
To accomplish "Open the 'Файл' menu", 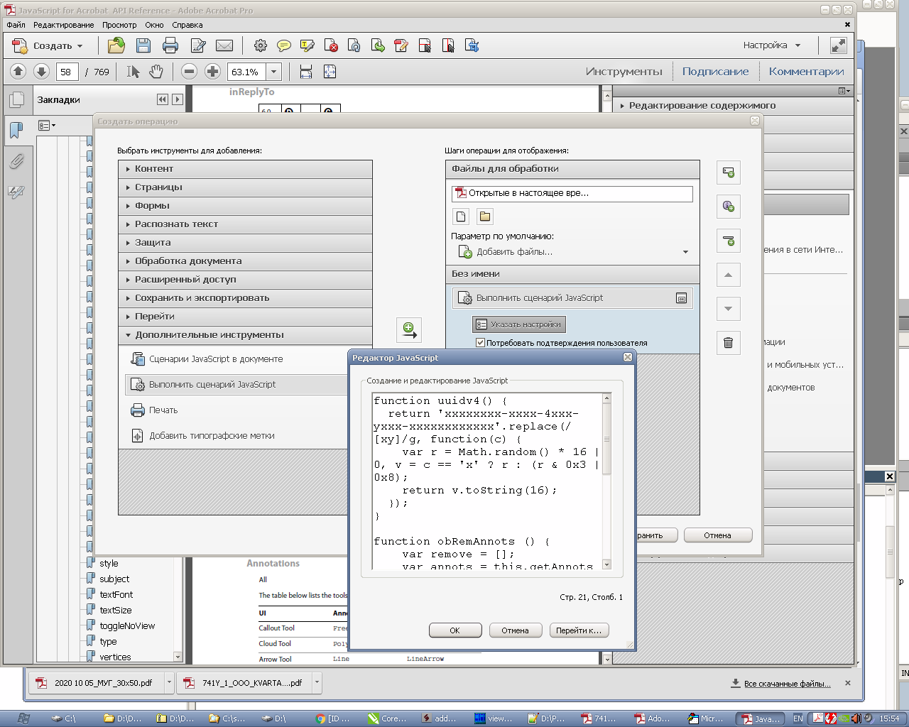I will pos(16,25).
